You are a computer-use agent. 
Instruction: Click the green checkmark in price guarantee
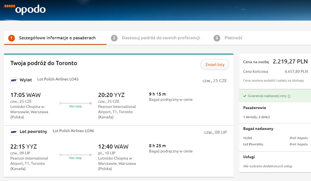[245, 96]
